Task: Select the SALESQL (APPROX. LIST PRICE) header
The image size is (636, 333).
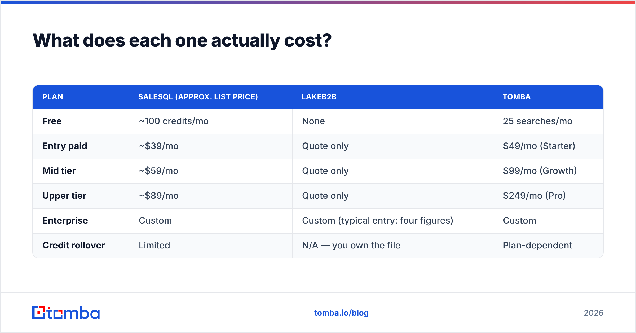Action: click(198, 97)
